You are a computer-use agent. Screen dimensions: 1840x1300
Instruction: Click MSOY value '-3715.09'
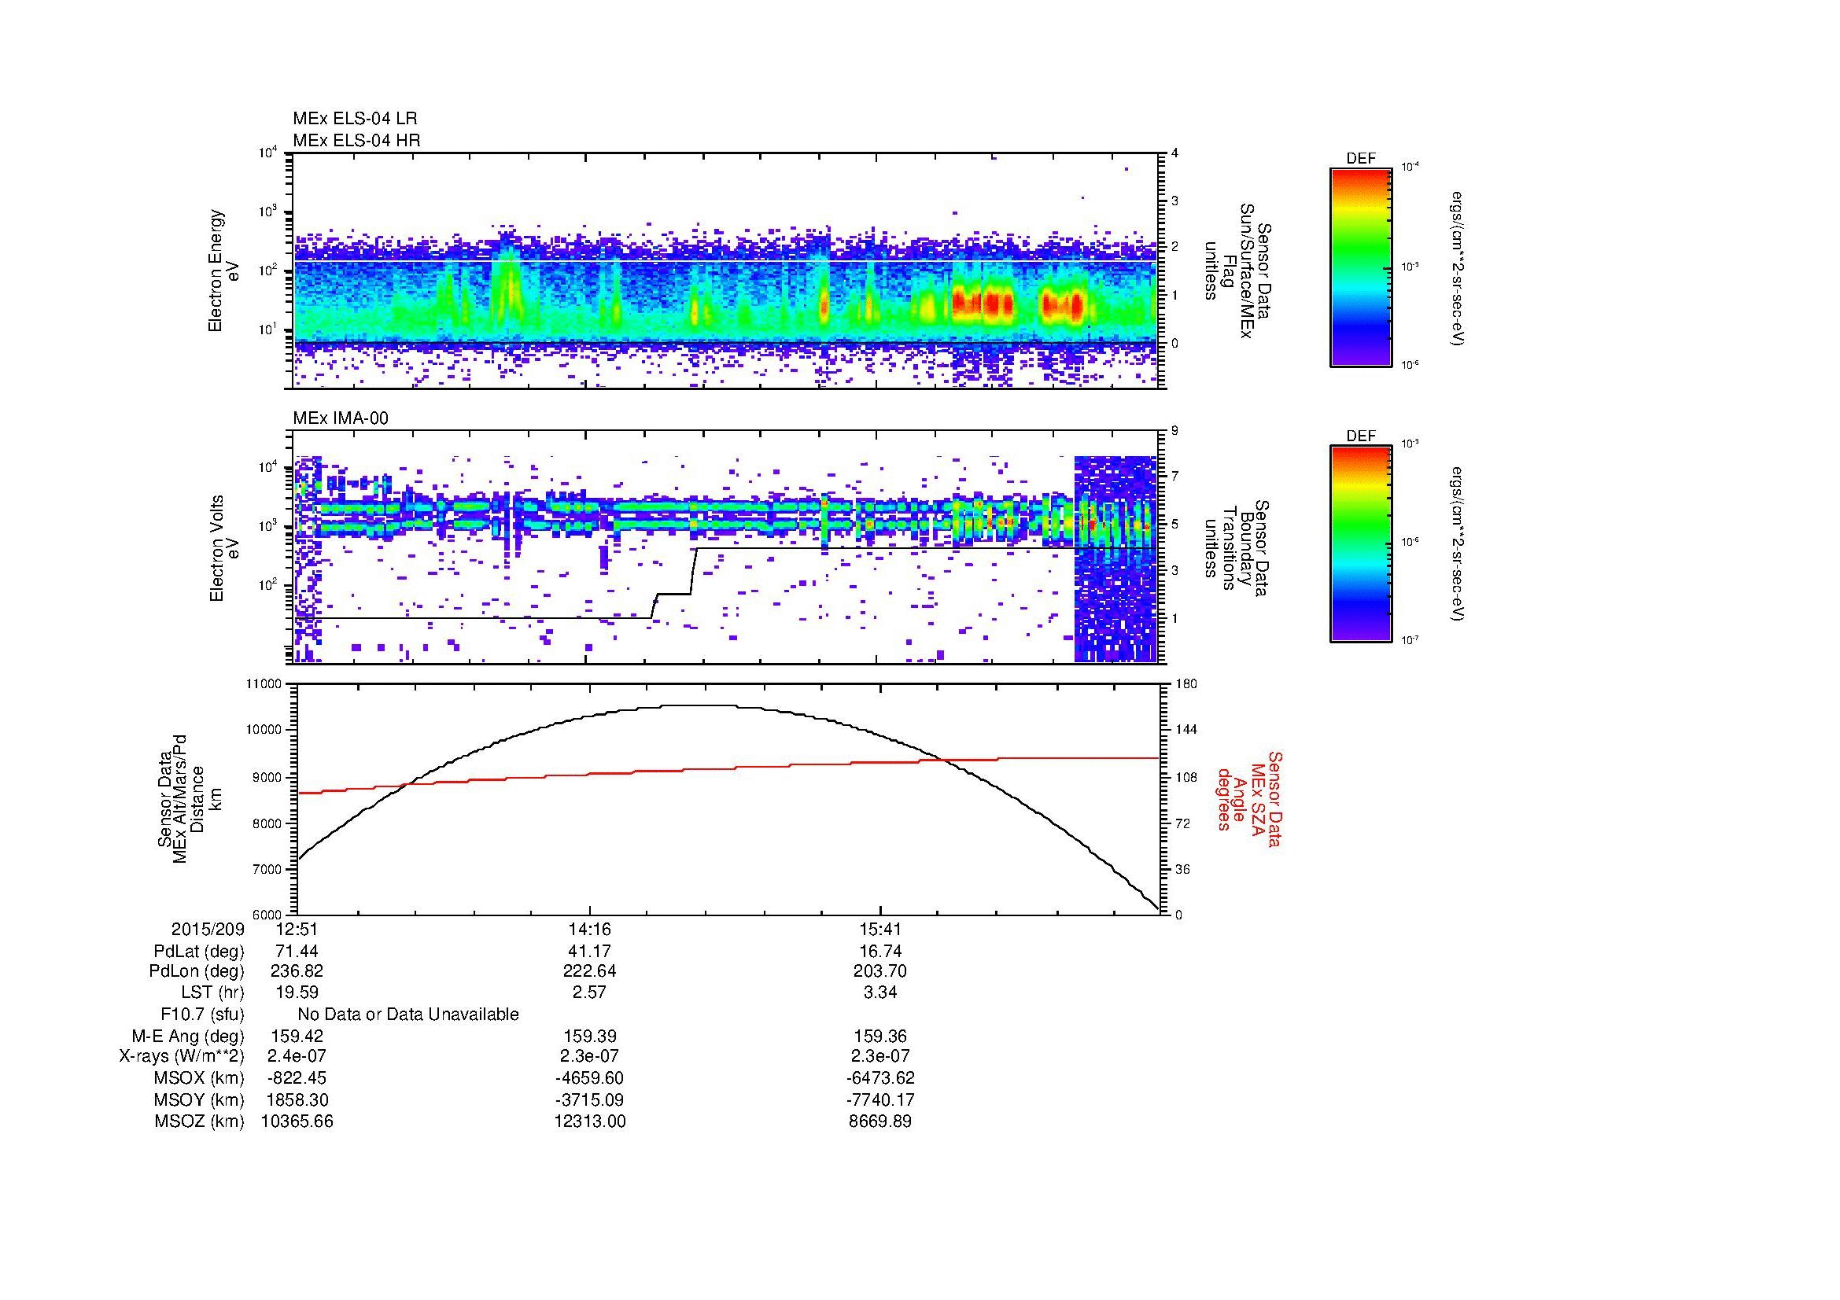pyautogui.click(x=589, y=1099)
